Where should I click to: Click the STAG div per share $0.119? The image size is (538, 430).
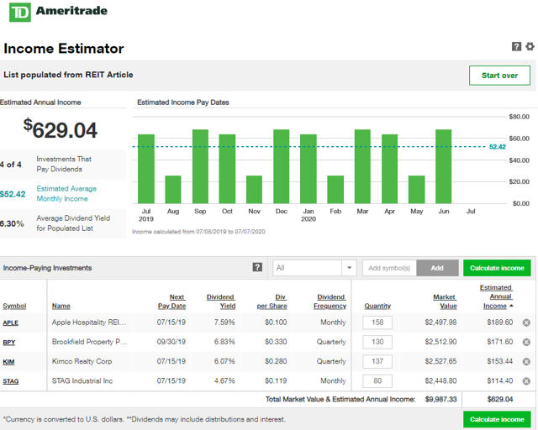click(276, 381)
